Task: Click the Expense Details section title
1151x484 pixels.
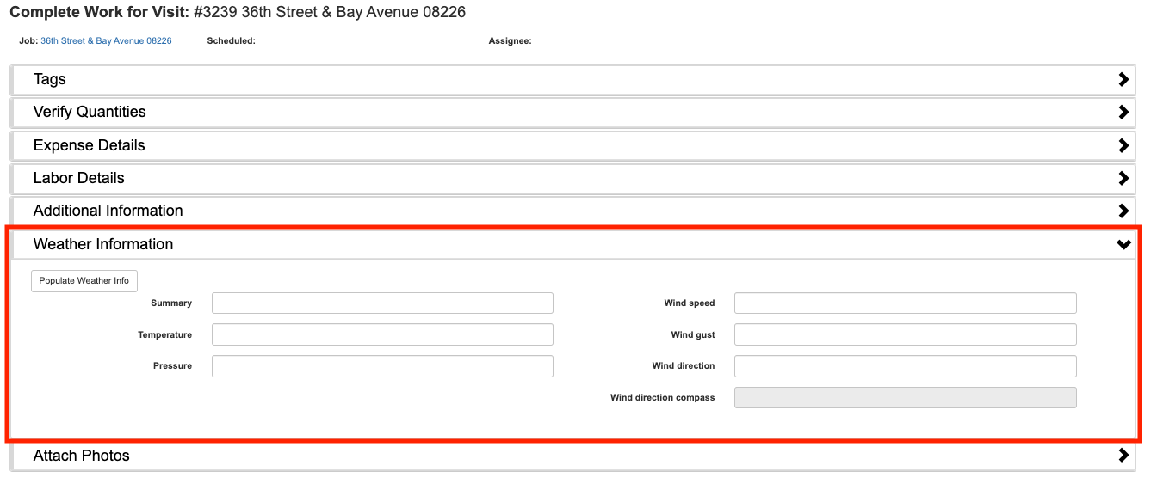Action: [x=90, y=145]
